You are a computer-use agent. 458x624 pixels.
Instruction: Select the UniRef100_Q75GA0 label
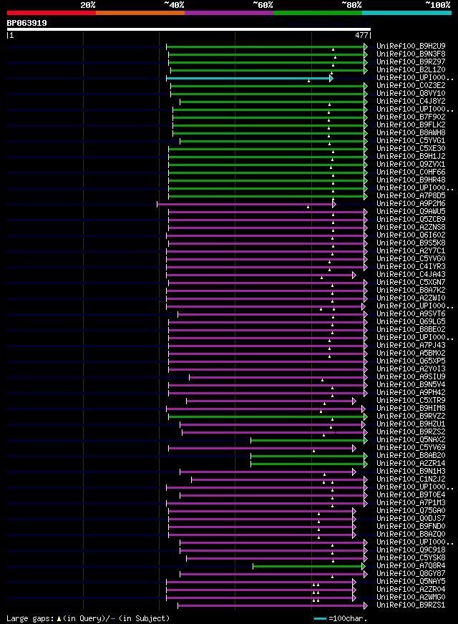(x=411, y=511)
